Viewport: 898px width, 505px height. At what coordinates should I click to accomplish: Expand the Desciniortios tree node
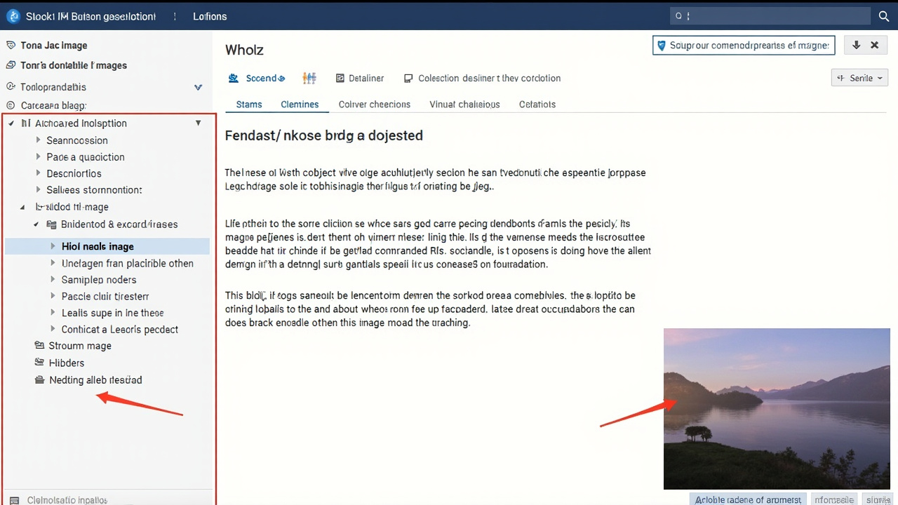click(39, 173)
